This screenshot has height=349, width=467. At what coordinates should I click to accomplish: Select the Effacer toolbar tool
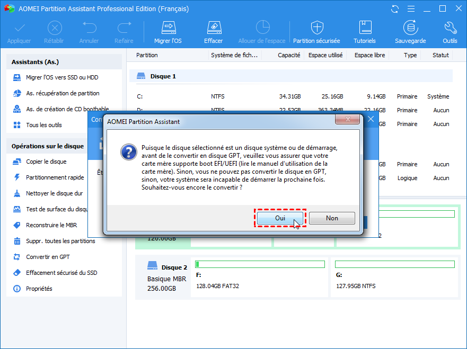214,32
